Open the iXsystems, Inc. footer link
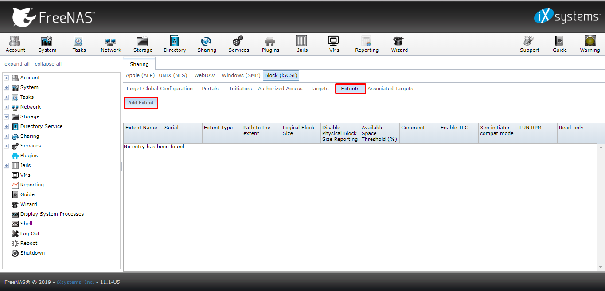The width and height of the screenshot is (605, 291). click(x=75, y=282)
